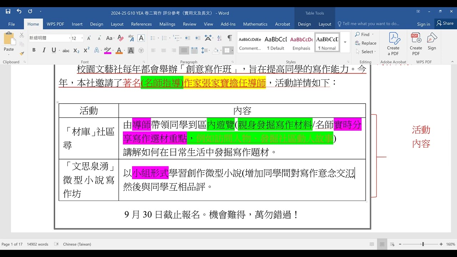Toggle Center paragraph alignment

164,50
